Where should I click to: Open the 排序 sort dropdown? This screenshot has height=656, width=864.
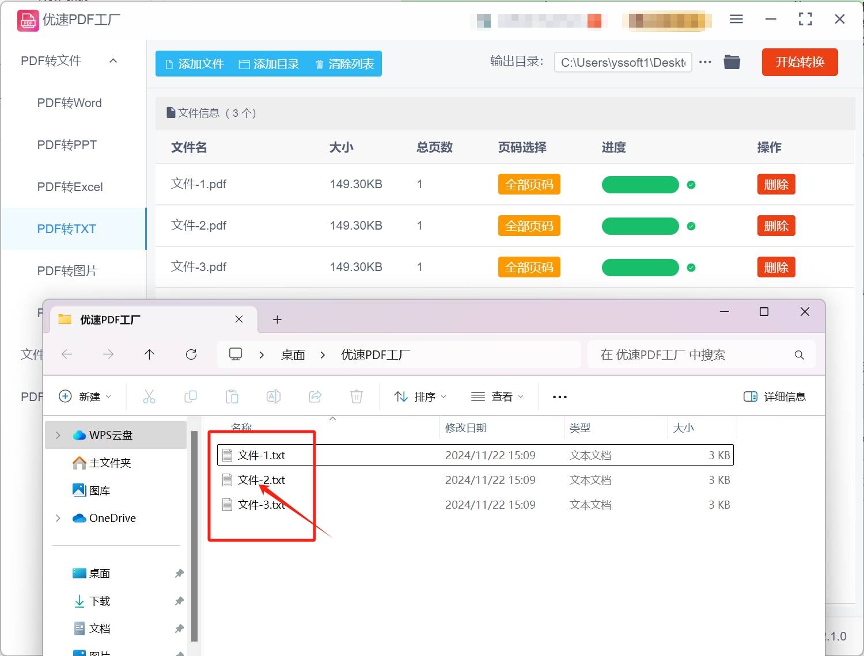coord(420,396)
